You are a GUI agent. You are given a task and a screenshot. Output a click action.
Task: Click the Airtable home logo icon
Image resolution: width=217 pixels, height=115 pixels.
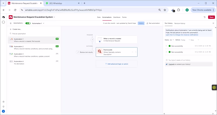coord(3,17)
